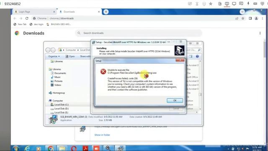Open the tab search dropdown arrow

point(242,12)
